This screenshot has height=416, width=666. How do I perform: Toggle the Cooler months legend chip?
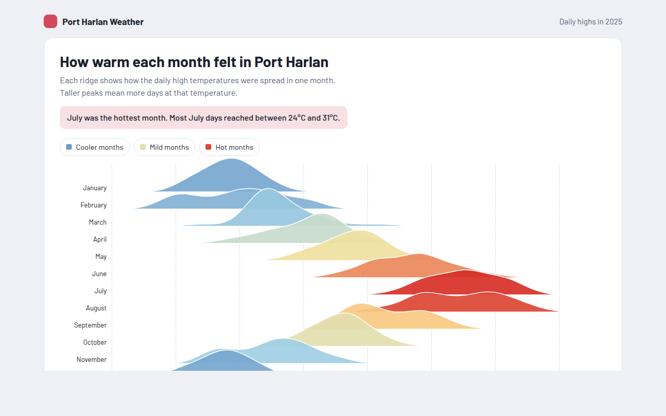click(x=95, y=147)
